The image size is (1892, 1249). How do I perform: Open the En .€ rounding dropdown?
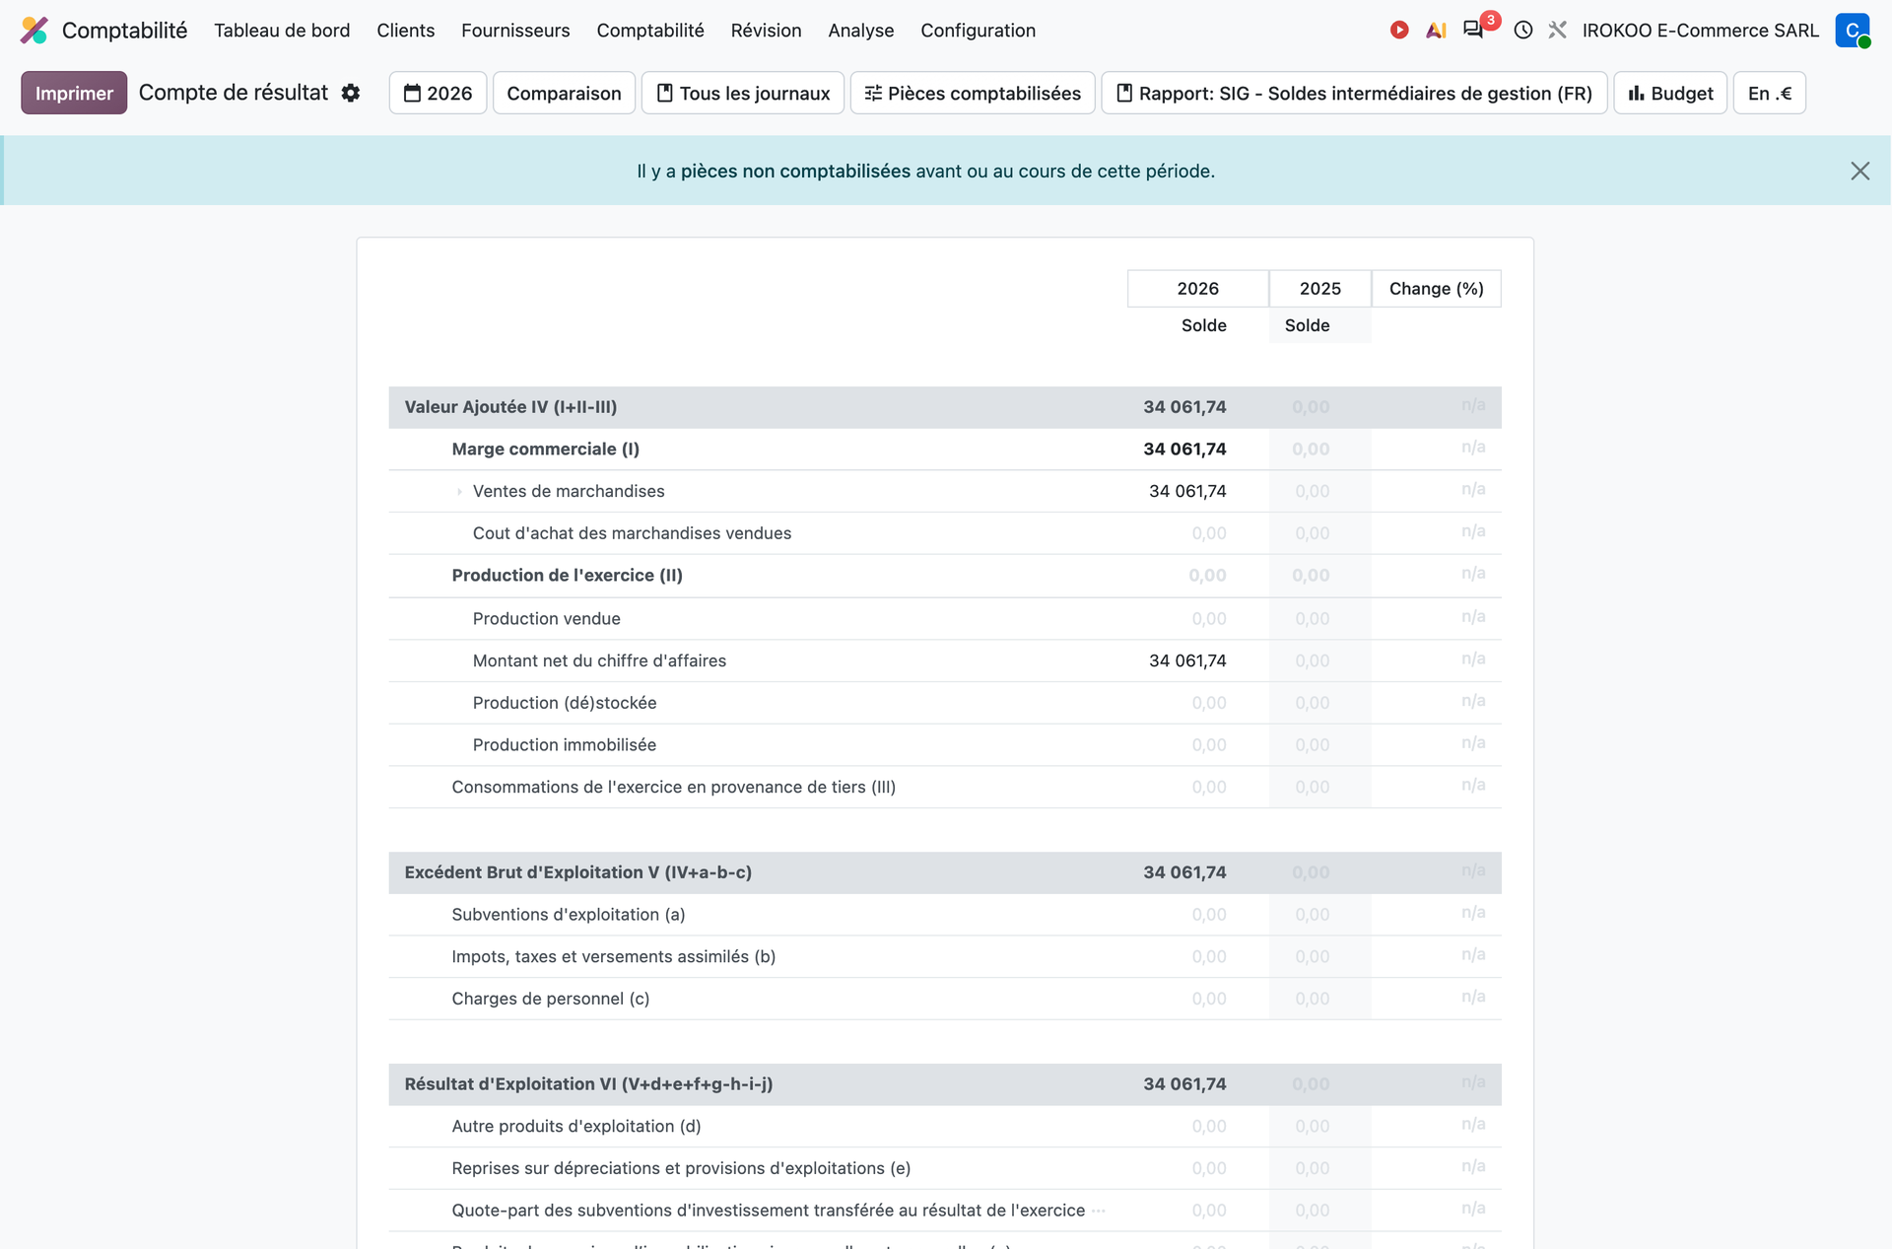(1770, 93)
